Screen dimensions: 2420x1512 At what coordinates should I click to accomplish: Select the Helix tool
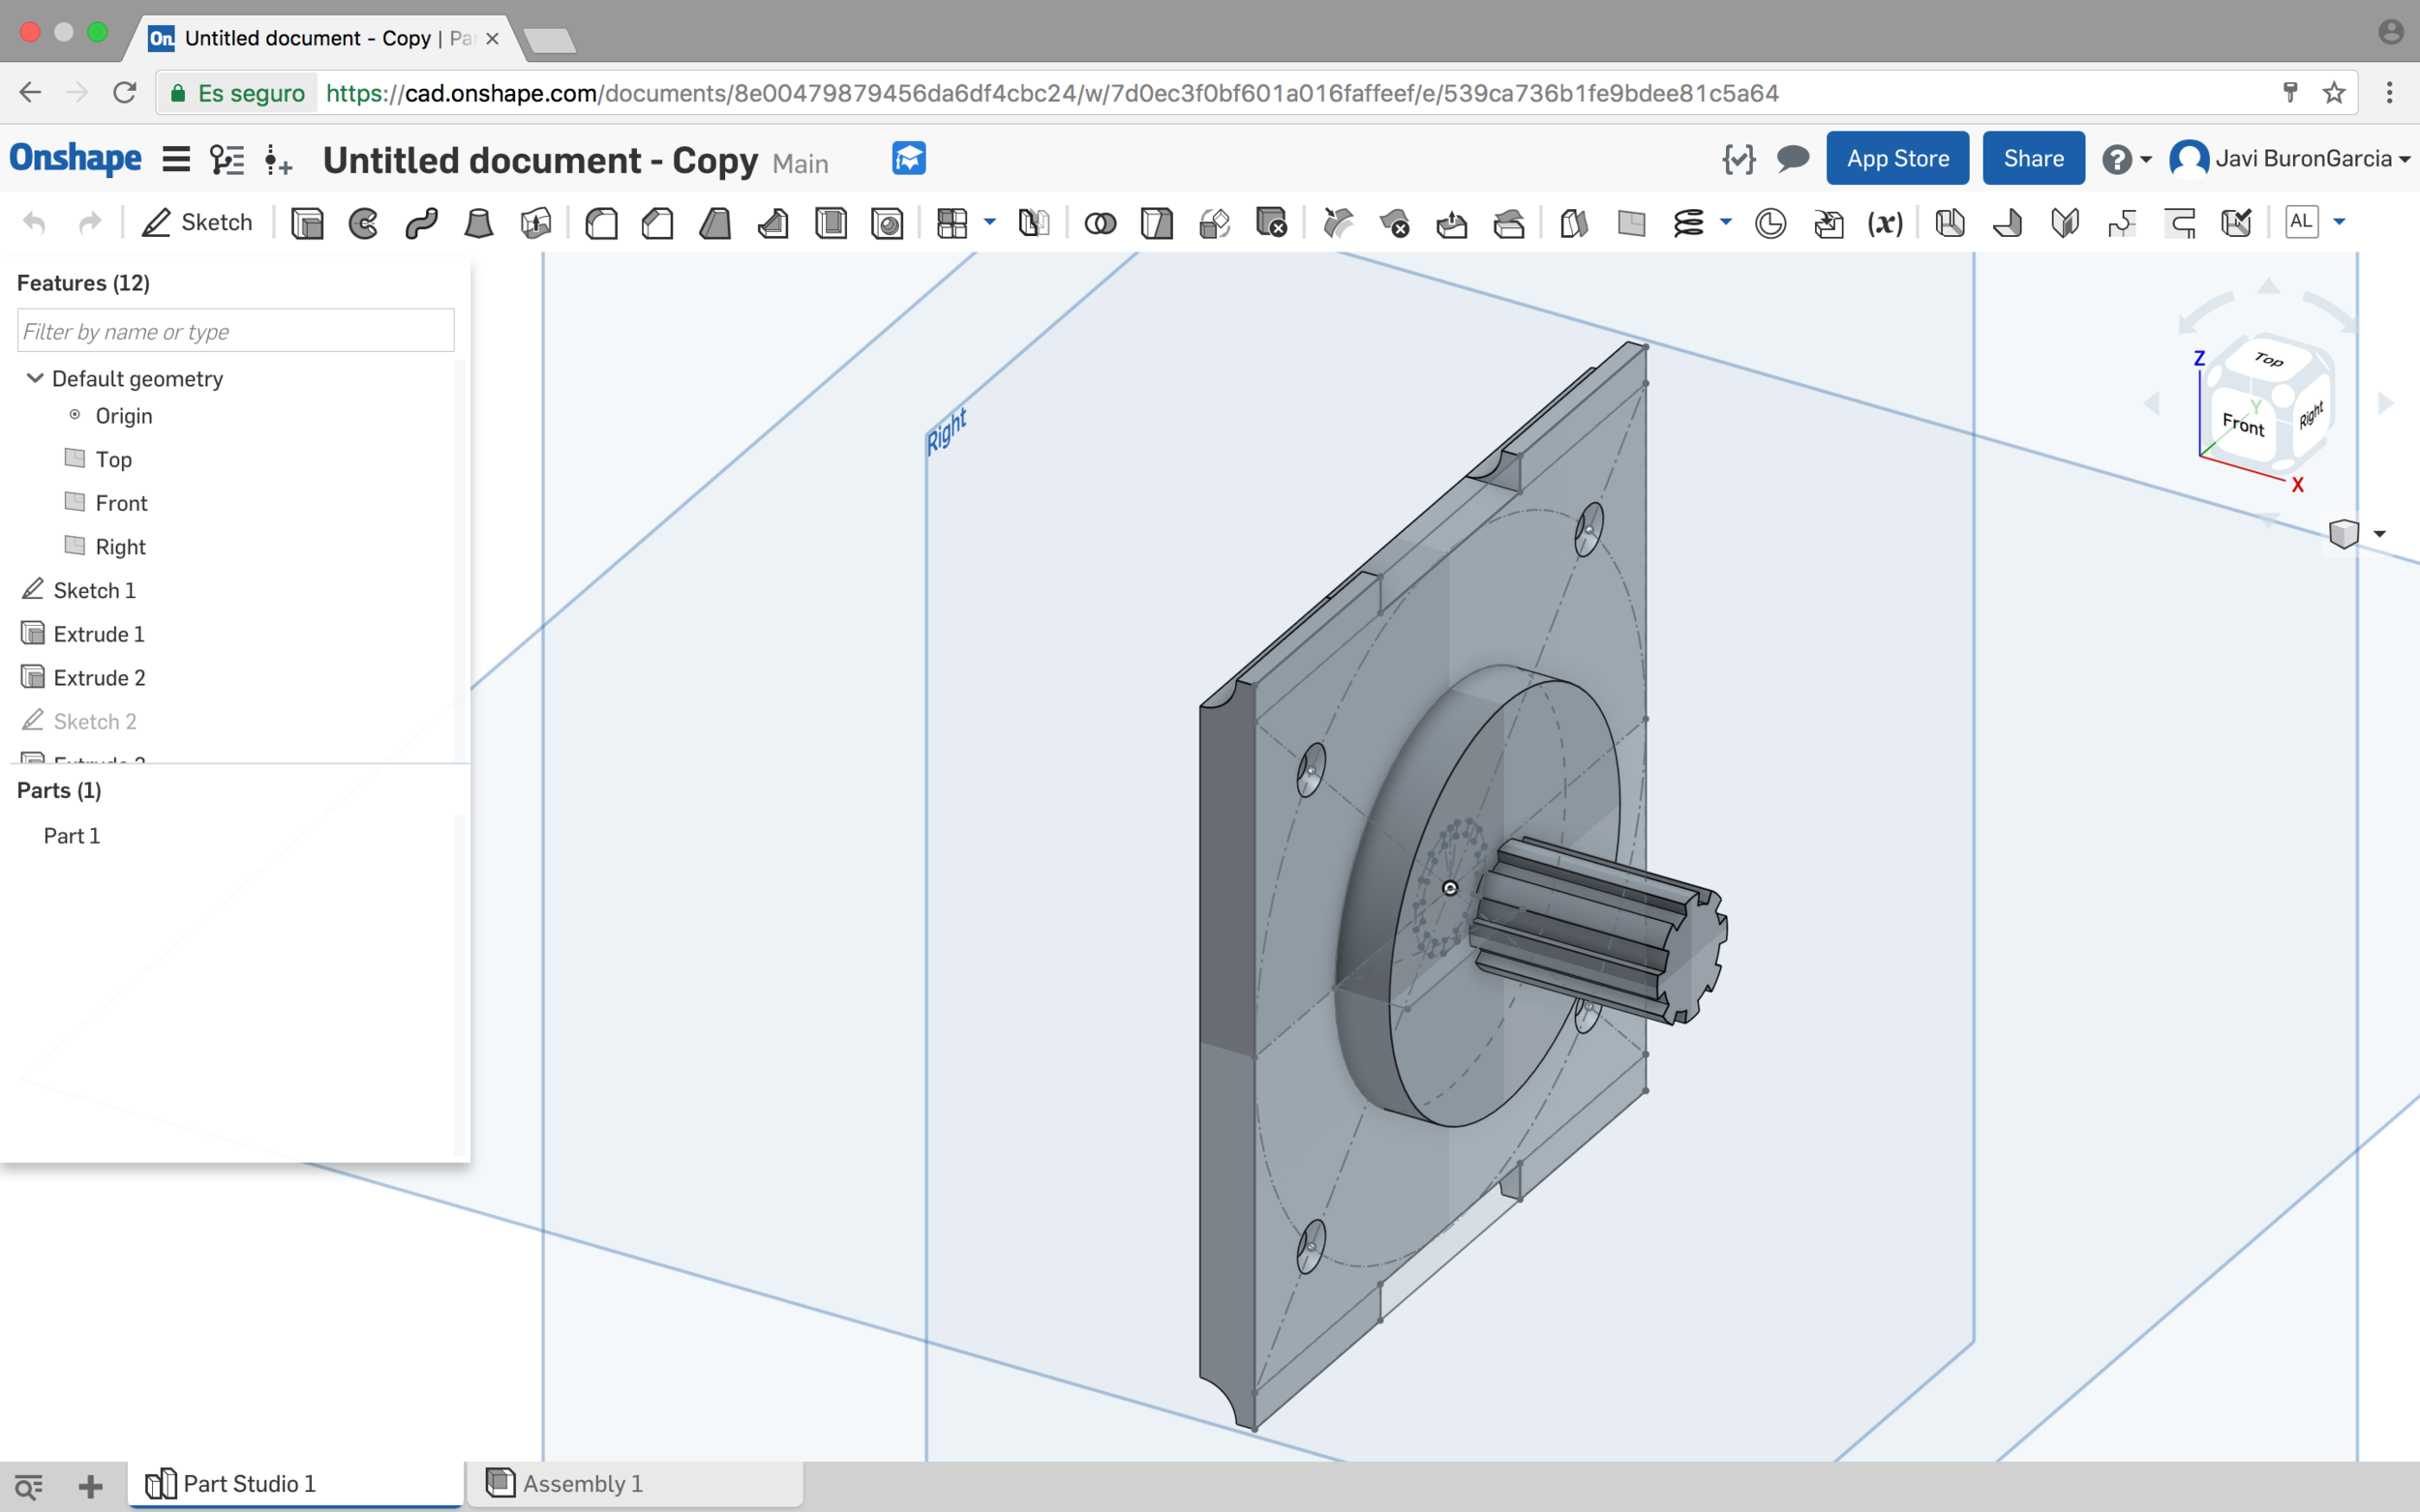(1689, 222)
